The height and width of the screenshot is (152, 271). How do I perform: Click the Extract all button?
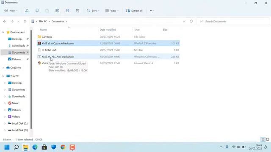[x=134, y=11]
